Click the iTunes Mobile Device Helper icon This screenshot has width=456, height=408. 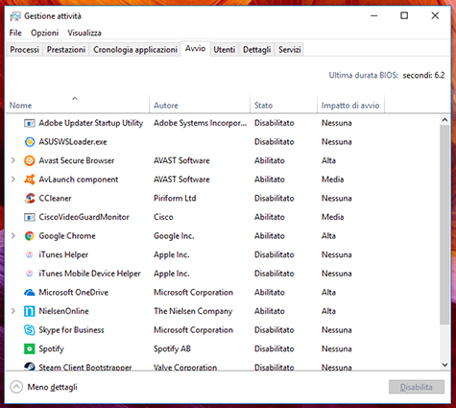pyautogui.click(x=30, y=274)
